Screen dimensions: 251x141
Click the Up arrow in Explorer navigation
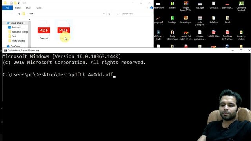coord(19,14)
